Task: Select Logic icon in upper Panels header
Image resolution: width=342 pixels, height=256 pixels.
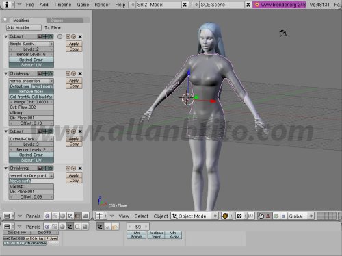Action: coord(47,216)
